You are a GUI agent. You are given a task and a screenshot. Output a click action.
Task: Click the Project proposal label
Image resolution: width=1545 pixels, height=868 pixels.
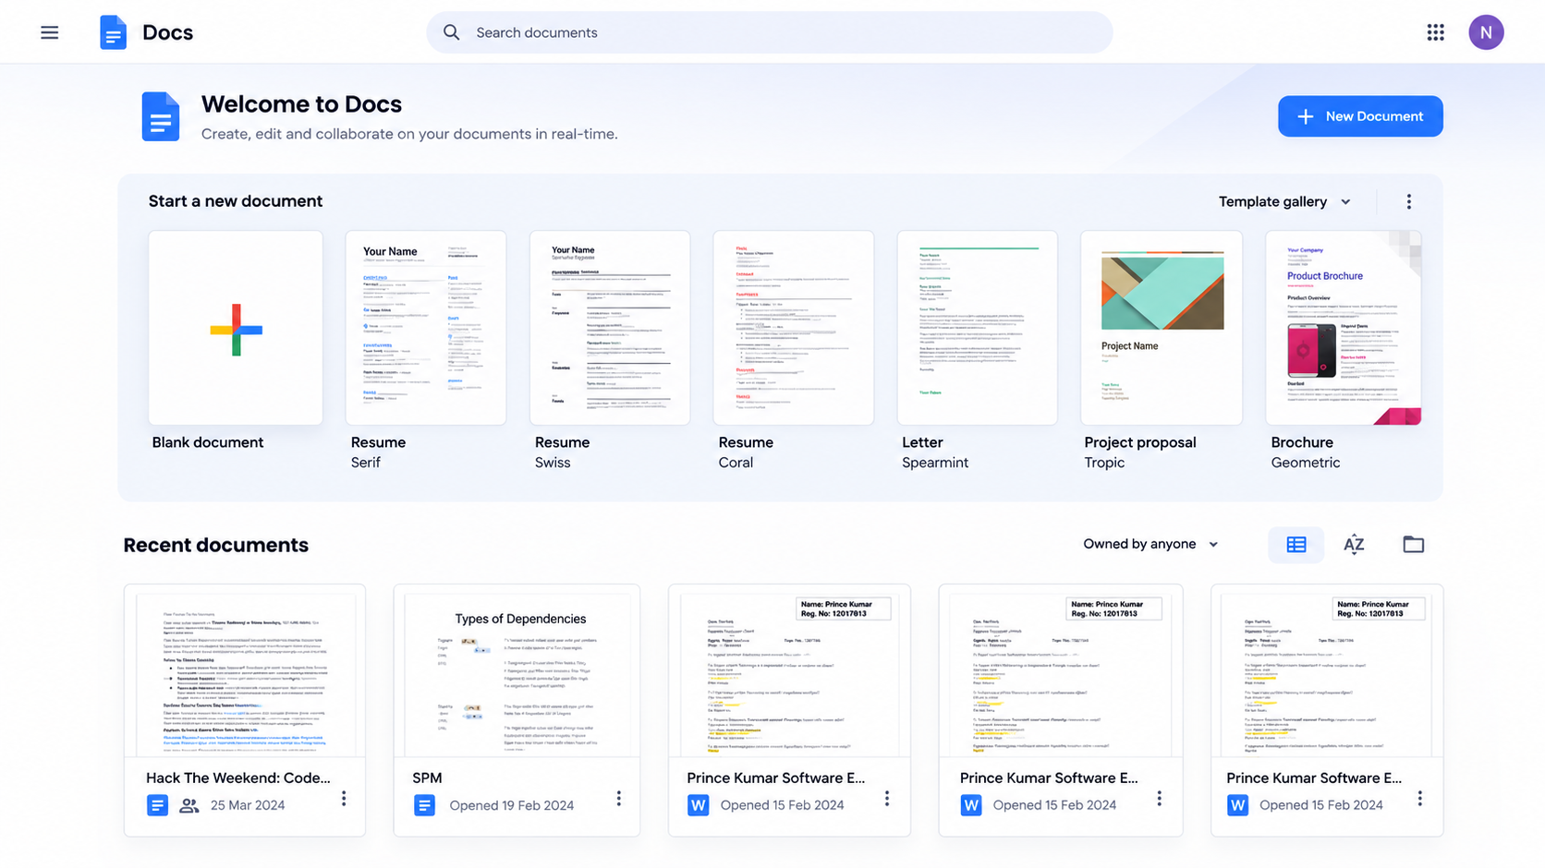pyautogui.click(x=1140, y=442)
